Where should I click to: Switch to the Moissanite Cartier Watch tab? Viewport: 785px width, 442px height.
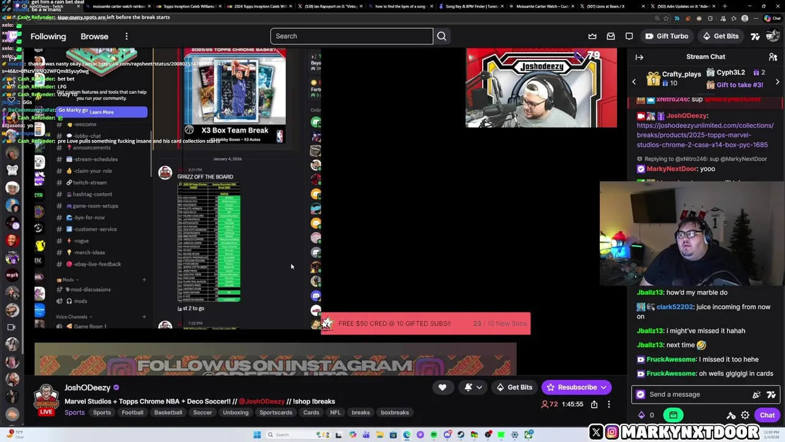click(x=542, y=6)
